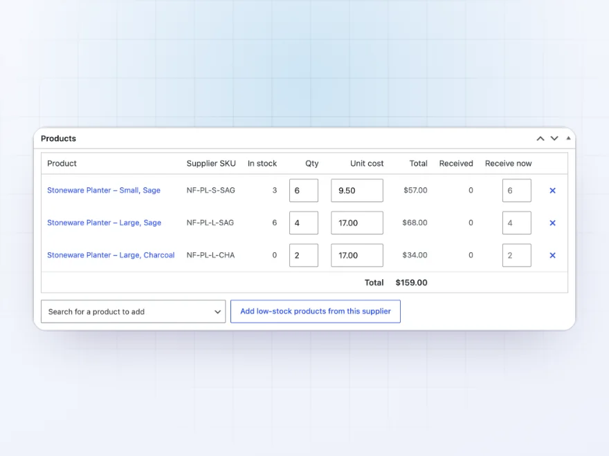Click the $34.00 row total

coord(415,255)
